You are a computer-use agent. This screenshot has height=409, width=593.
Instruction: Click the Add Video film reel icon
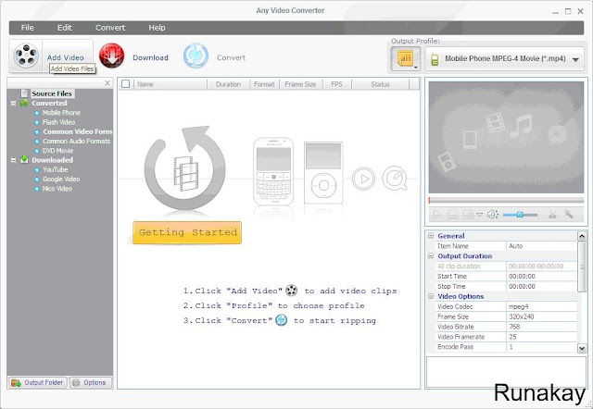pos(26,56)
